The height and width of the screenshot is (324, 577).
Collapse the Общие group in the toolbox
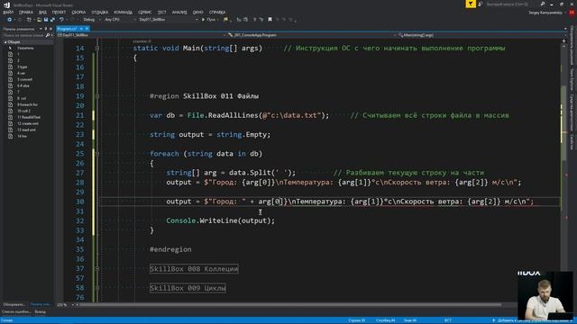pyautogui.click(x=5, y=42)
